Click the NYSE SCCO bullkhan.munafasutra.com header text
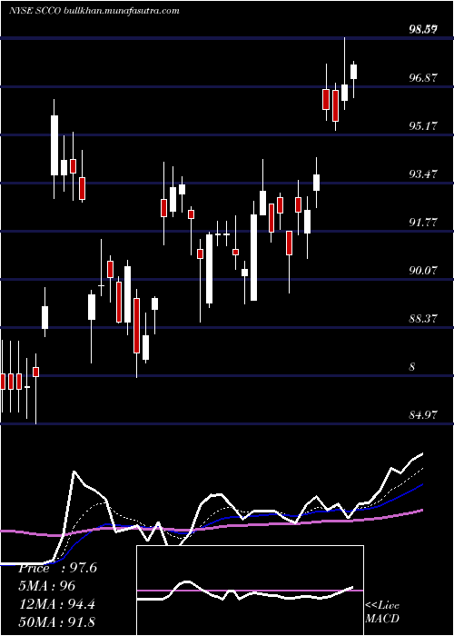Screen dimensions: 454x636 (x=94, y=11)
